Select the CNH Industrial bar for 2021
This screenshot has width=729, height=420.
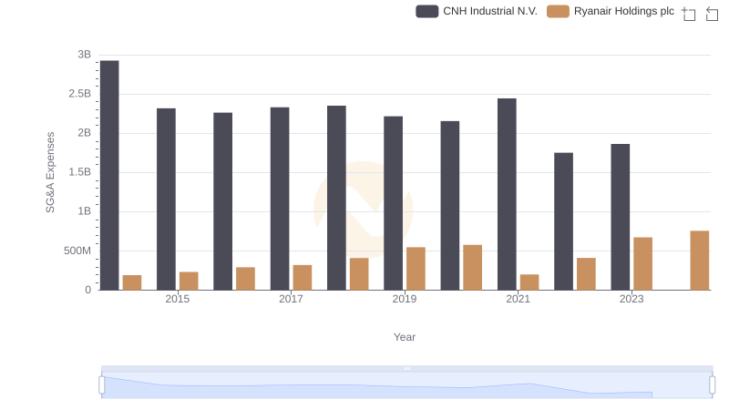click(x=507, y=194)
